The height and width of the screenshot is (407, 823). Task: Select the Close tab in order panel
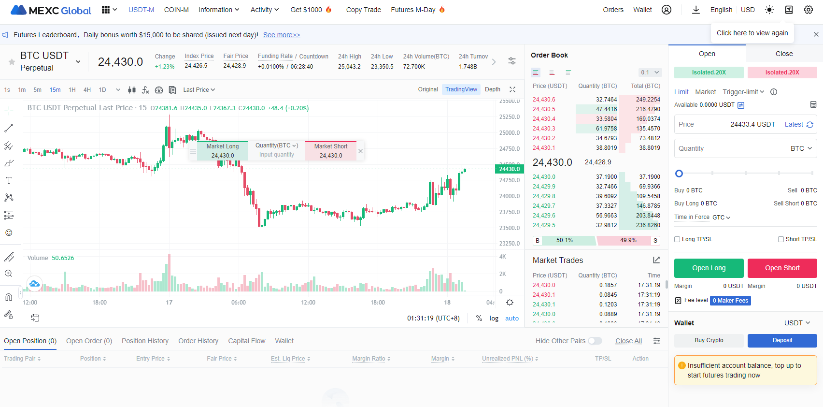pyautogui.click(x=784, y=54)
